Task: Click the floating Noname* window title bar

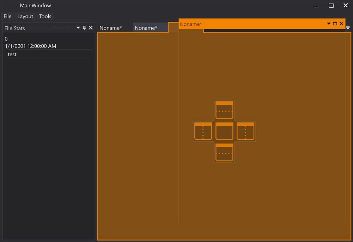Action: (x=254, y=24)
